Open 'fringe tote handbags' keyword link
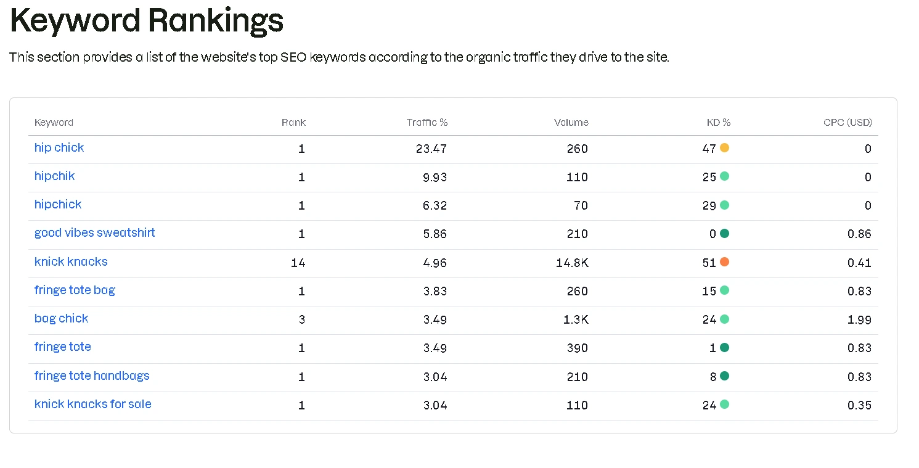 click(92, 376)
